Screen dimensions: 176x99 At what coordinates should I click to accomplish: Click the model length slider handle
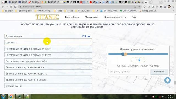click(x=124, y=54)
